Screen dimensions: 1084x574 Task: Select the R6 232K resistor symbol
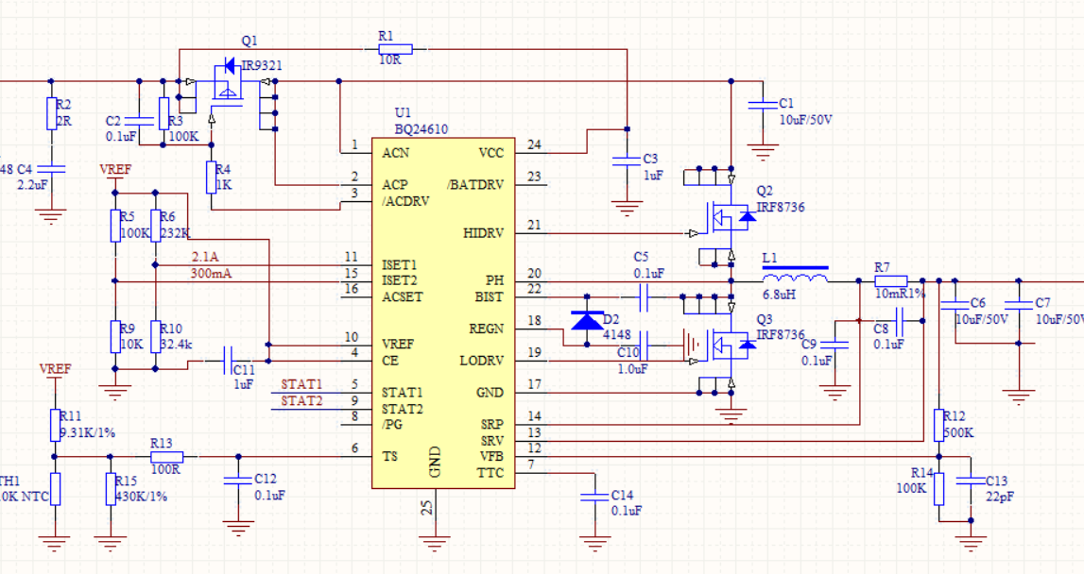[x=156, y=226]
